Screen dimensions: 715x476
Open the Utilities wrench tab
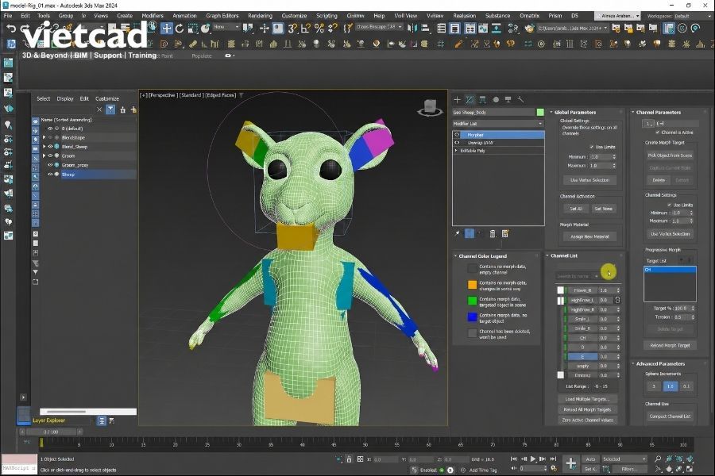pos(520,99)
